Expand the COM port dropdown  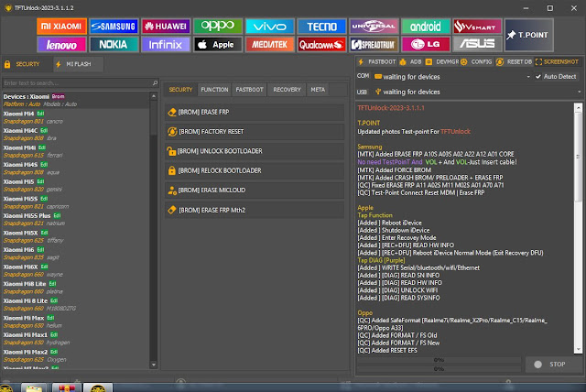click(528, 77)
